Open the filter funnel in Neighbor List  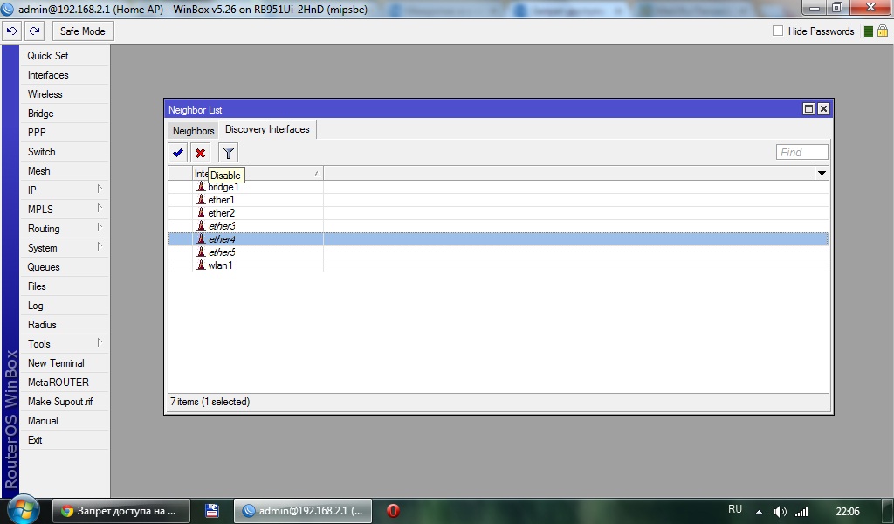pyautogui.click(x=228, y=153)
